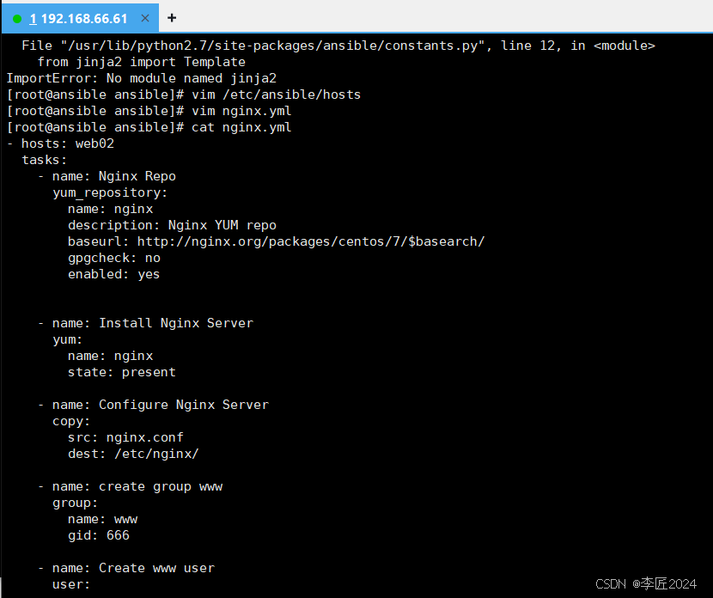The height and width of the screenshot is (598, 713).
Task: Click the 'gid: 666' line
Action: 99,535
